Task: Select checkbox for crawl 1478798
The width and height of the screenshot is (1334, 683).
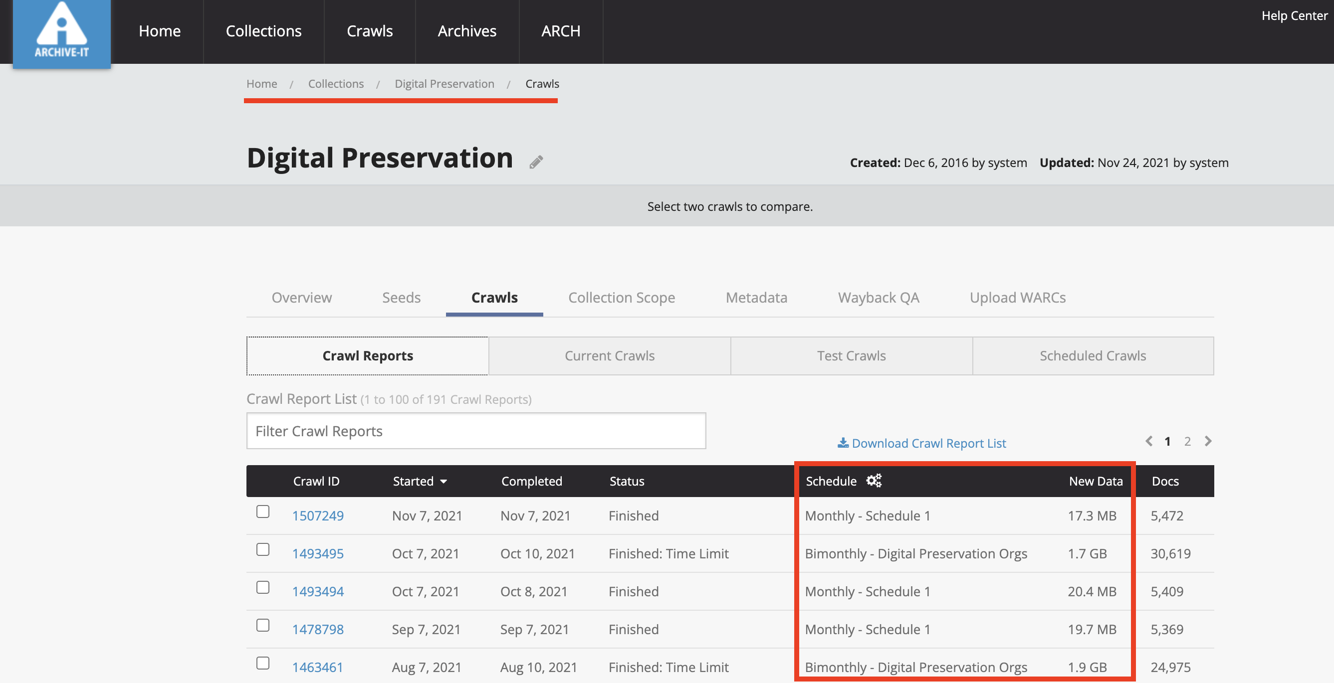Action: pyautogui.click(x=263, y=625)
